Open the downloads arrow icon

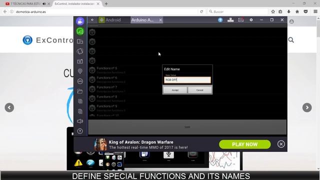tap(289, 11)
